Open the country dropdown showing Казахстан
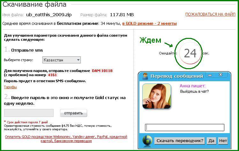The height and width of the screenshot is (151, 239). click(x=61, y=60)
